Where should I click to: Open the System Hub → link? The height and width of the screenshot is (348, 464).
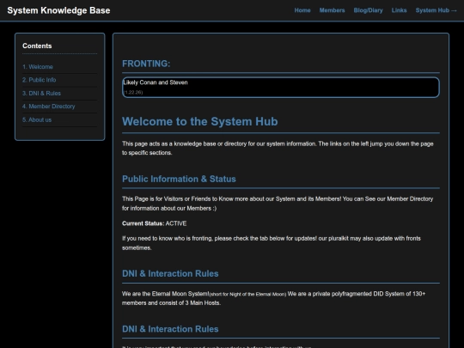point(437,10)
